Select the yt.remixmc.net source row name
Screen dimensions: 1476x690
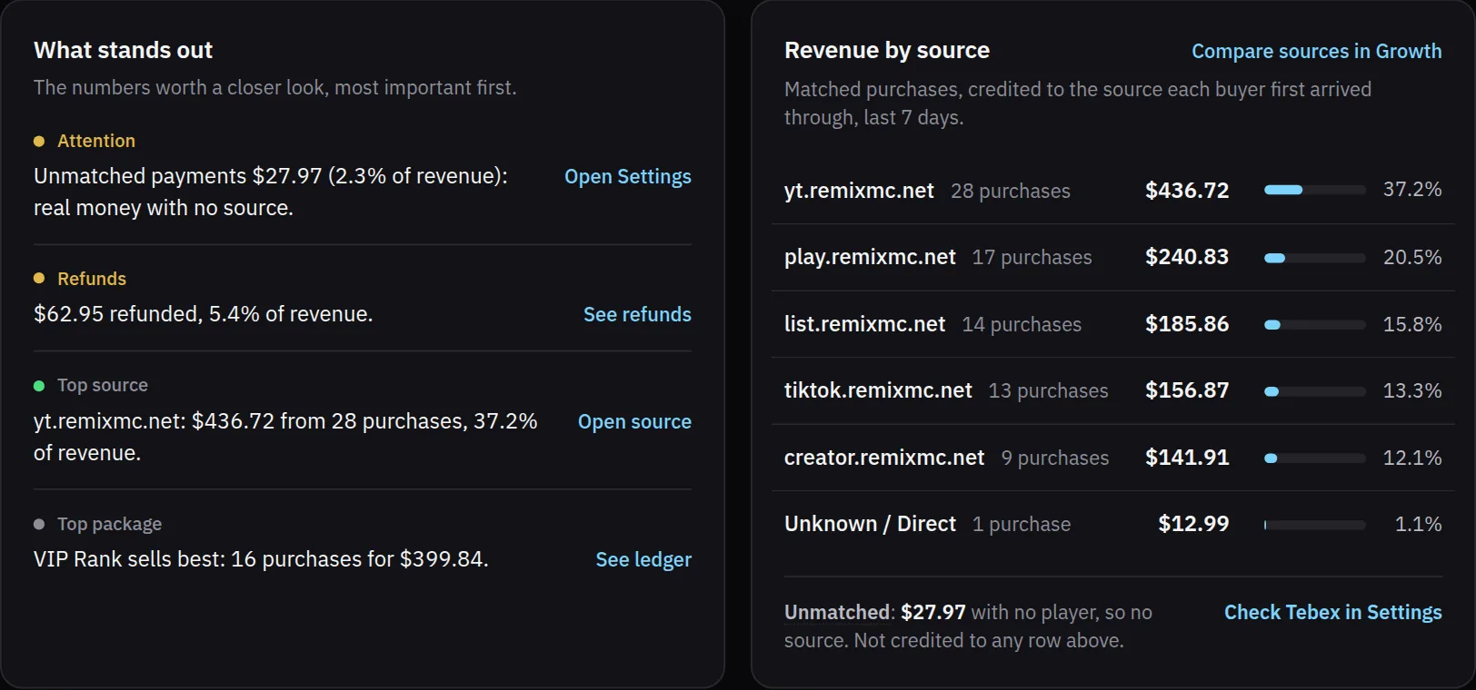(859, 191)
